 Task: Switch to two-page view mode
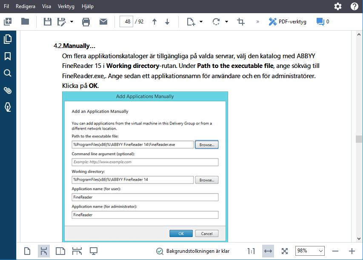pos(60,251)
